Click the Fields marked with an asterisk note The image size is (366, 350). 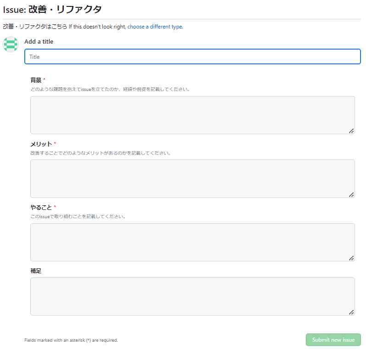71,340
